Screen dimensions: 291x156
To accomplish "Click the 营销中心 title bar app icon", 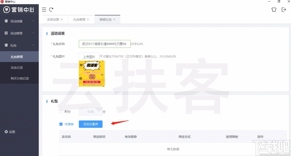I will pos(2,2).
